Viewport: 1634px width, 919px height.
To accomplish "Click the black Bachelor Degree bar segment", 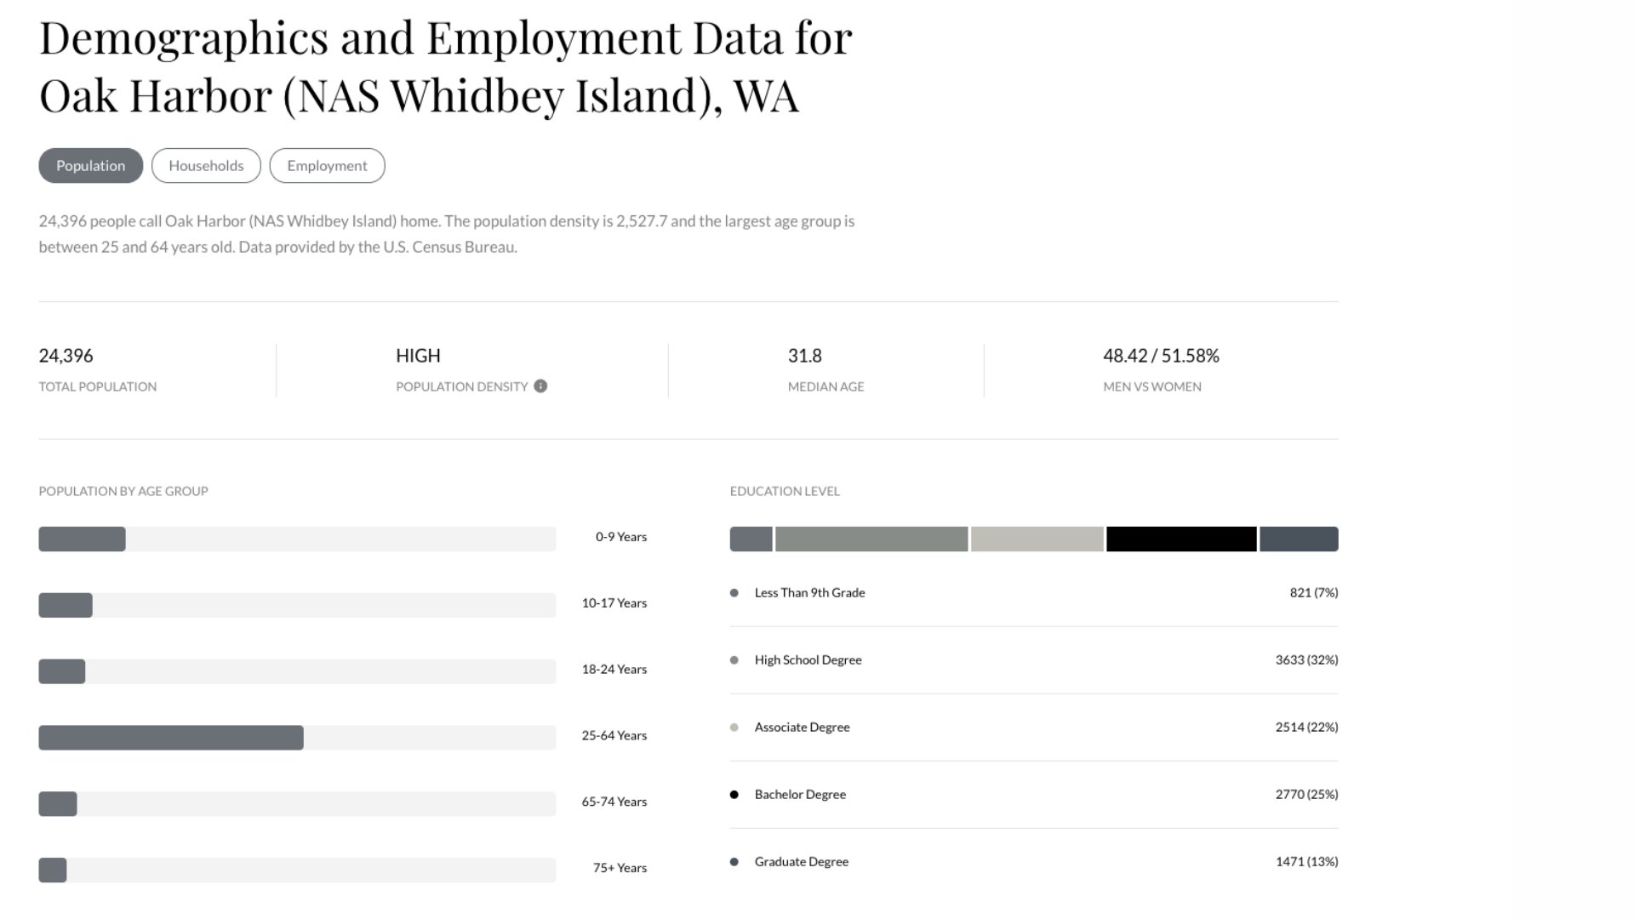I will [x=1181, y=539].
